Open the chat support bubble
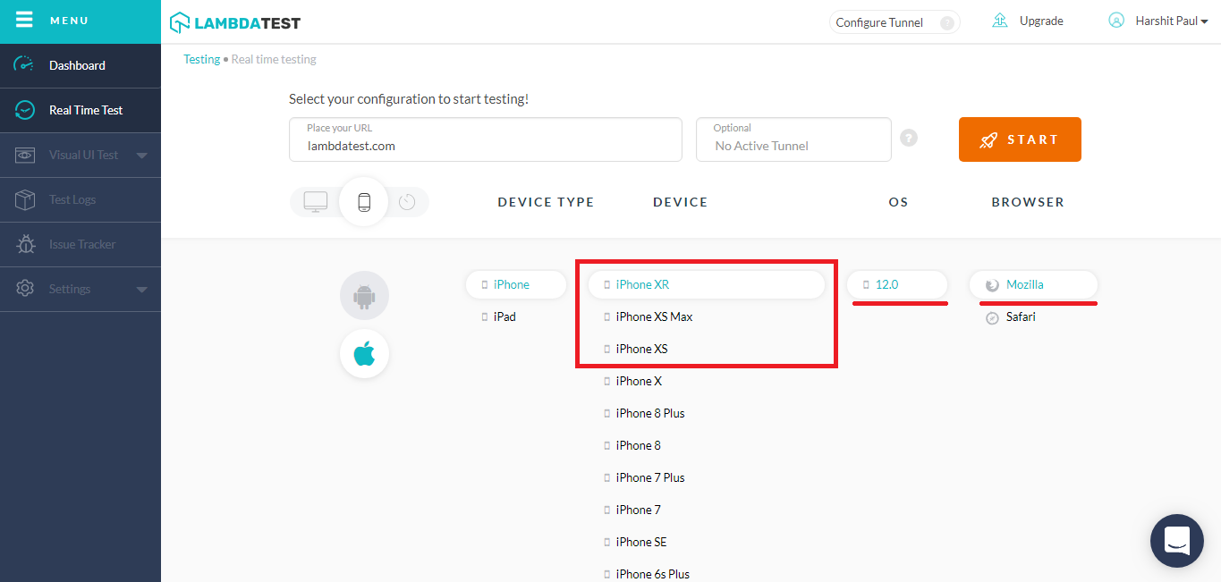The image size is (1221, 582). point(1176,540)
